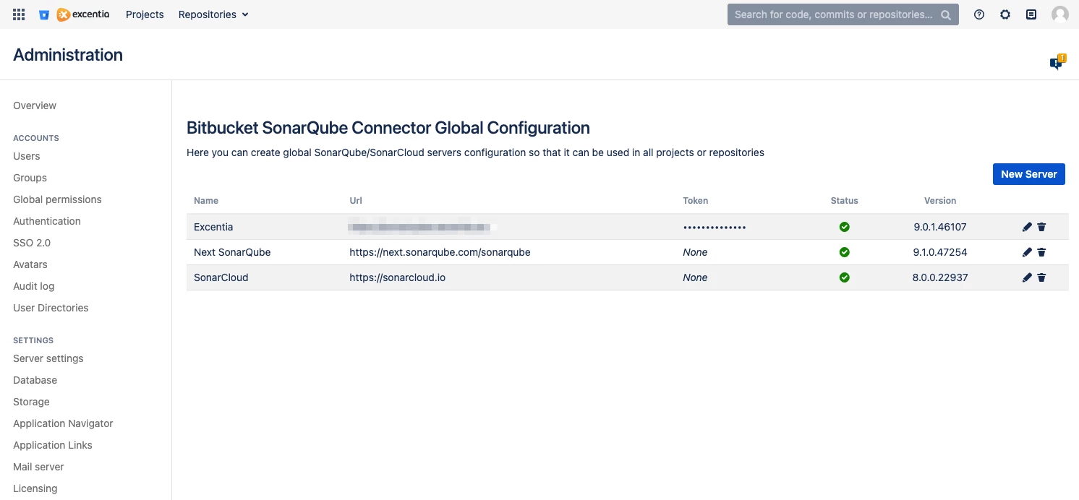Image resolution: width=1079 pixels, height=500 pixels.
Task: Open the help question mark menu
Action: [978, 14]
